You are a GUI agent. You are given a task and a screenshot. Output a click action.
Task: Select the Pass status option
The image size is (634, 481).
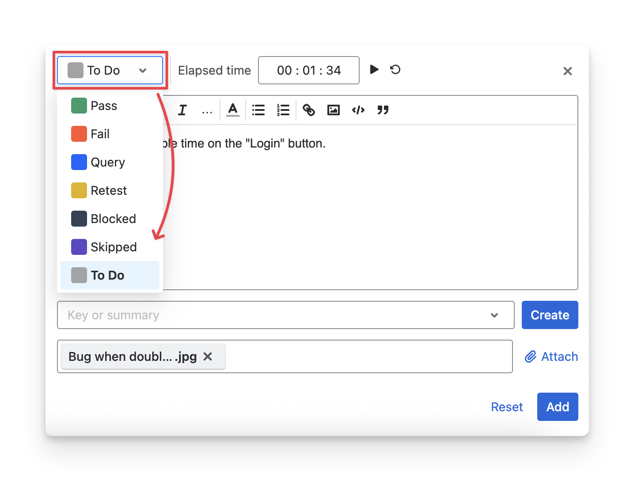tap(104, 106)
